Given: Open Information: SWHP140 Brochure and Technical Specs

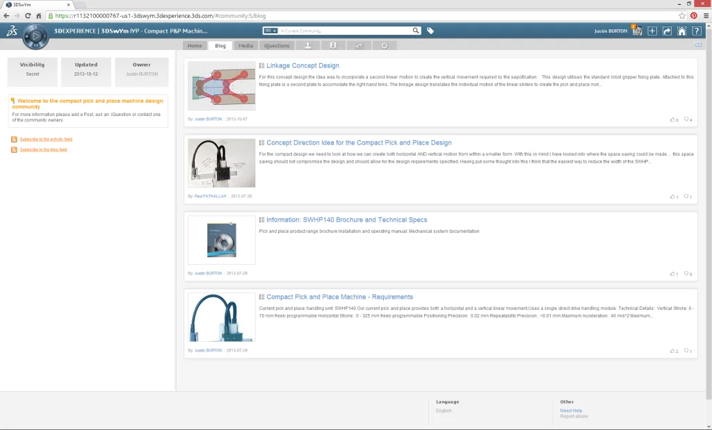Looking at the screenshot, I should click(x=346, y=220).
